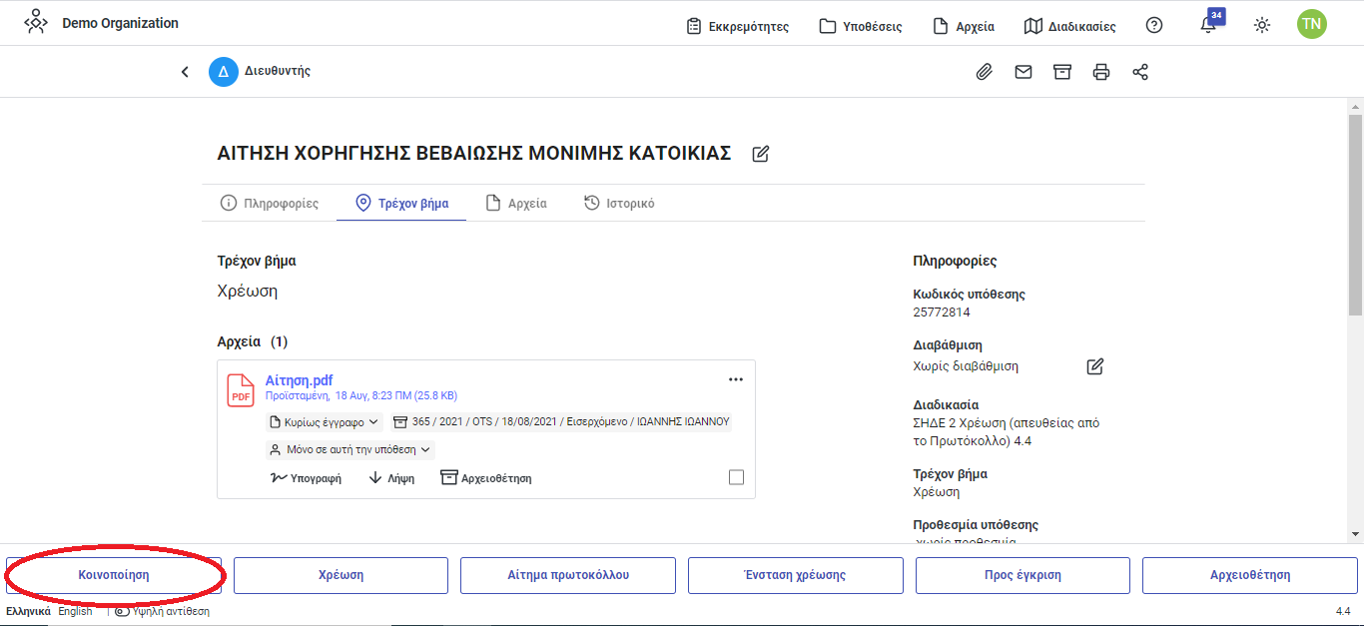Click the Ένσταση χρέωσης button

click(x=795, y=575)
